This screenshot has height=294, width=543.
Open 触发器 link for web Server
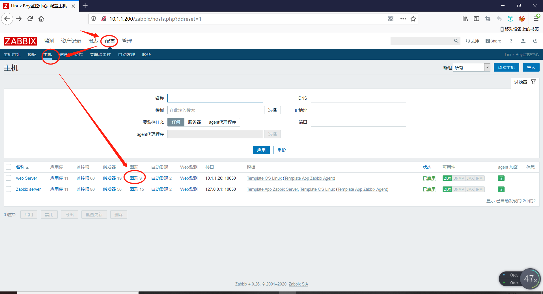click(109, 178)
